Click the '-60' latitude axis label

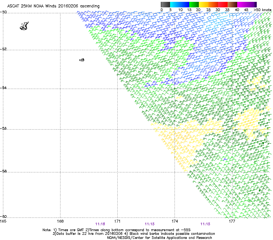(3, 216)
